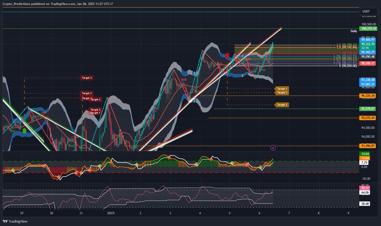Click the 64.06 RSI band value

365,192
